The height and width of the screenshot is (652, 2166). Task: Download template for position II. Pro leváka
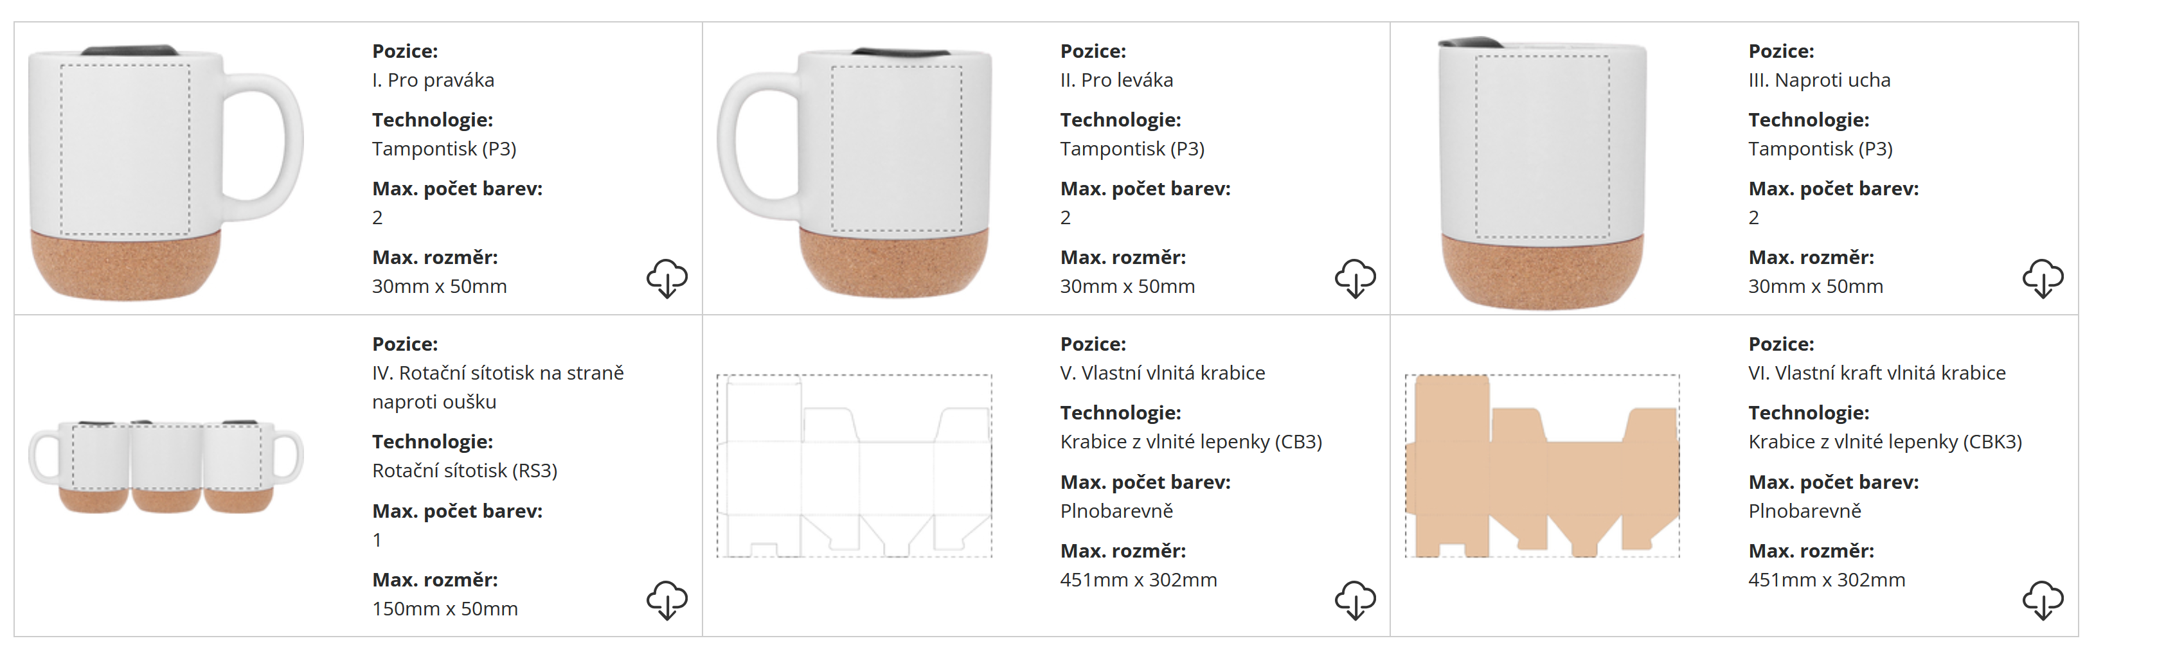click(1355, 278)
